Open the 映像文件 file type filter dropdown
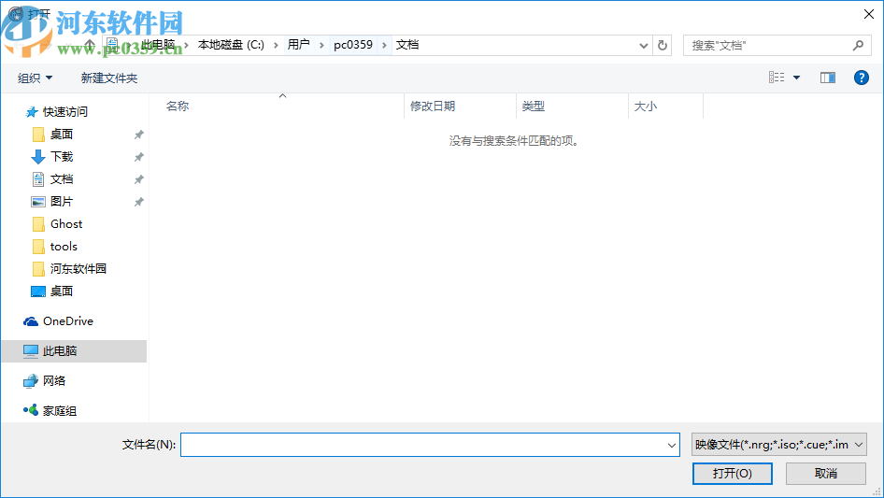This screenshot has width=884, height=498. click(x=779, y=445)
